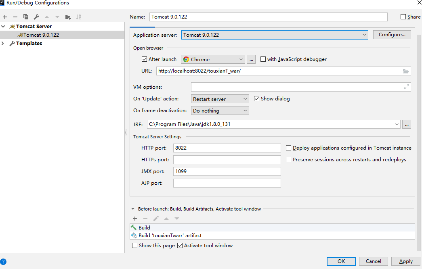Select the Build launch task

272,227
